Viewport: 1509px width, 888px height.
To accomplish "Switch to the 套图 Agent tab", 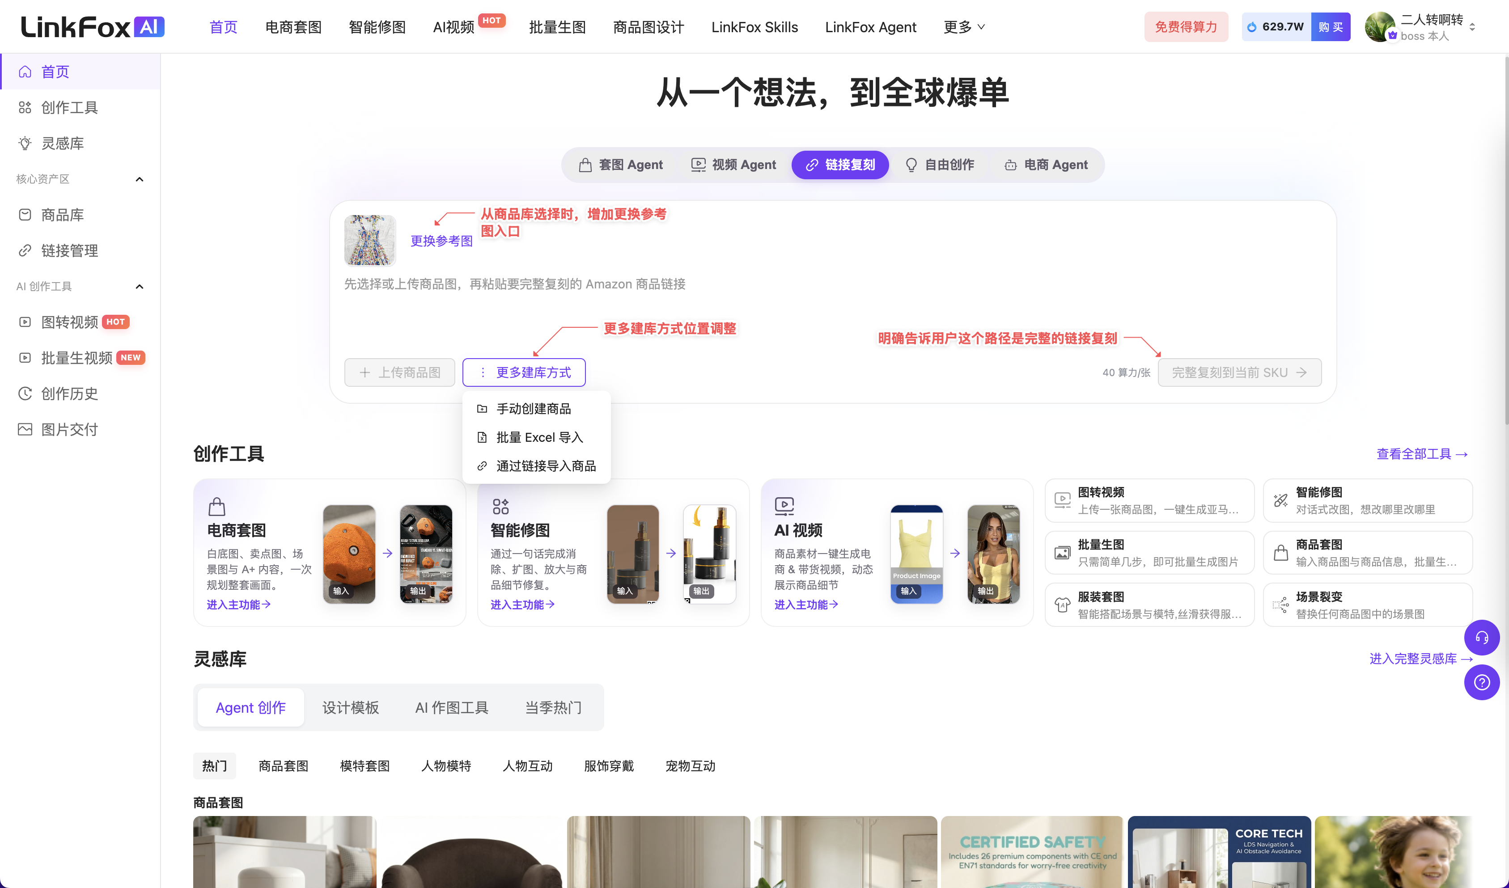I will 620,165.
